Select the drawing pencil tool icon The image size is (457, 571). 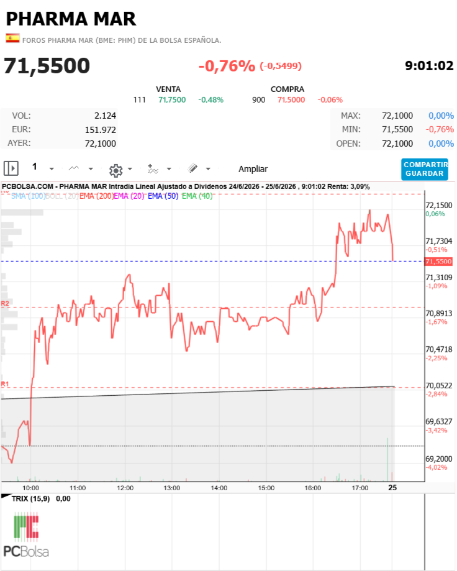tap(192, 168)
